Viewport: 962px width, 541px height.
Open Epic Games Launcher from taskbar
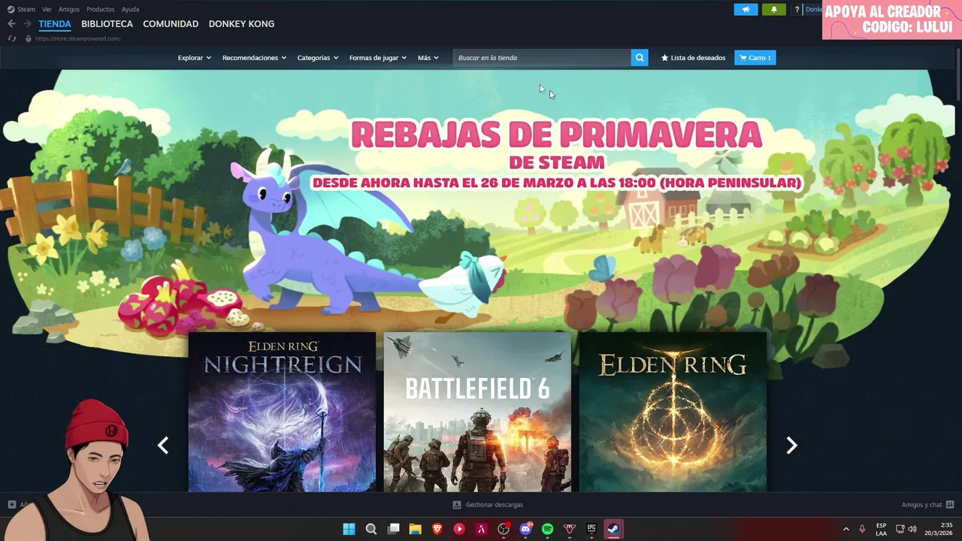pos(591,529)
